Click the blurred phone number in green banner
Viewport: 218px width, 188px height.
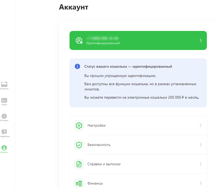point(102,38)
